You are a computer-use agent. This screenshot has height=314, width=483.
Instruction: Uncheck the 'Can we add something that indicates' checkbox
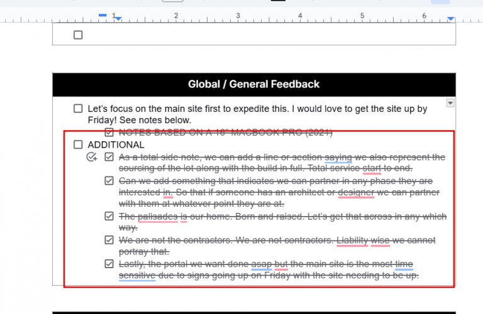[109, 180]
